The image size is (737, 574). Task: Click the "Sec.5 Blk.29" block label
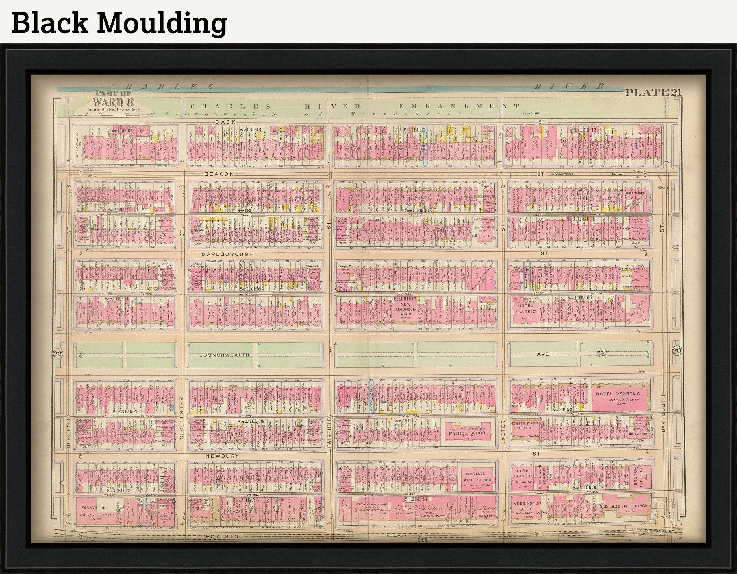pyautogui.click(x=118, y=491)
